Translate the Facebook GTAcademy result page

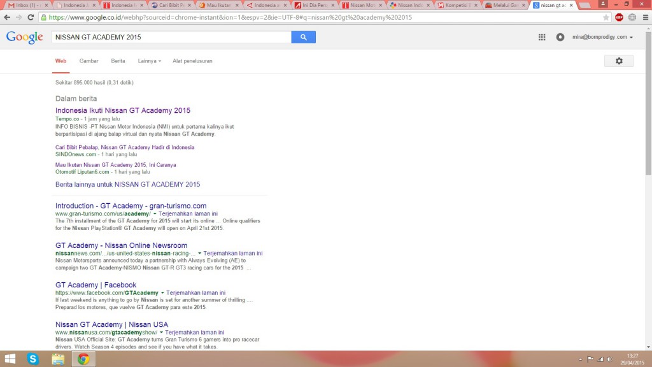[196, 293]
